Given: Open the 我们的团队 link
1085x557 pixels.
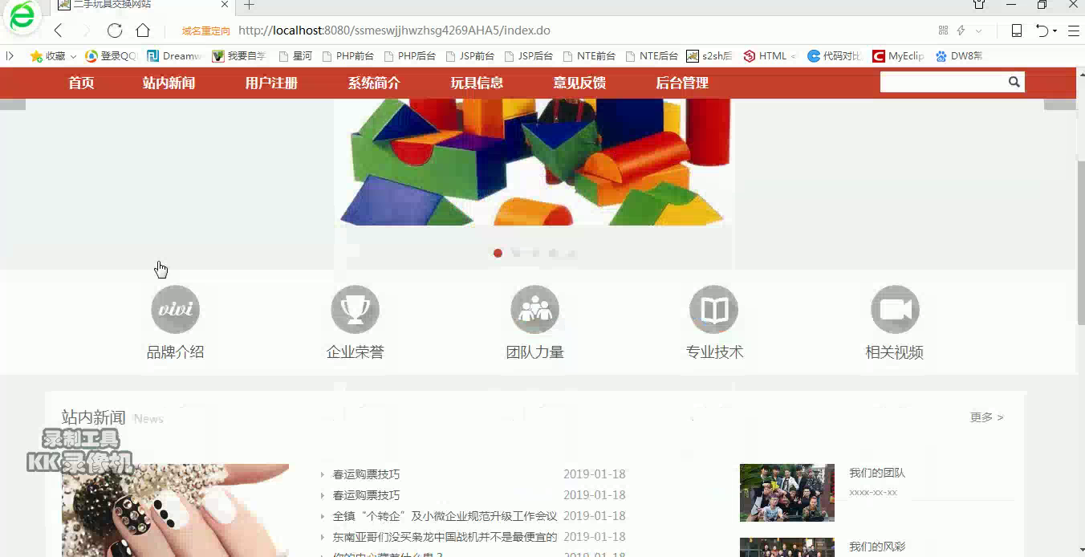Looking at the screenshot, I should 877,473.
